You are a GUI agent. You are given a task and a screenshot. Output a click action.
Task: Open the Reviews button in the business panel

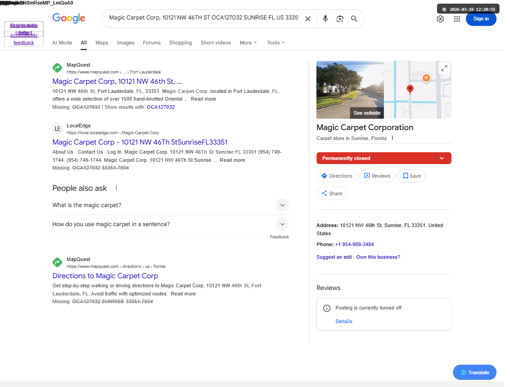pyautogui.click(x=377, y=176)
